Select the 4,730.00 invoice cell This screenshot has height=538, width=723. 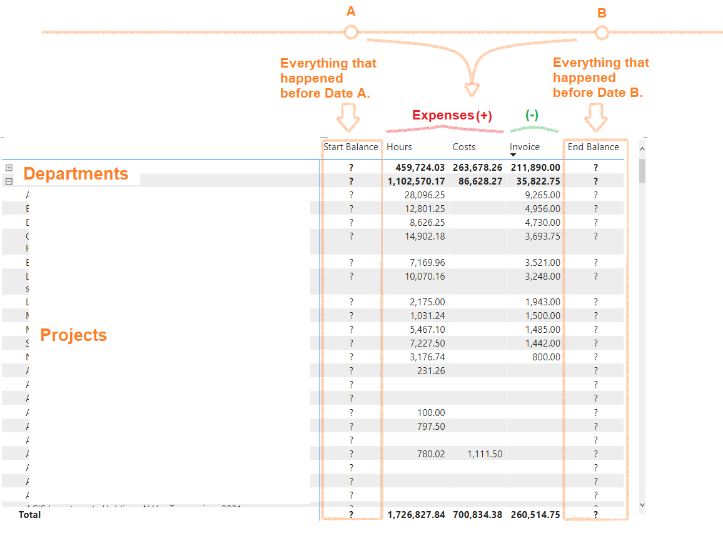[x=543, y=223]
